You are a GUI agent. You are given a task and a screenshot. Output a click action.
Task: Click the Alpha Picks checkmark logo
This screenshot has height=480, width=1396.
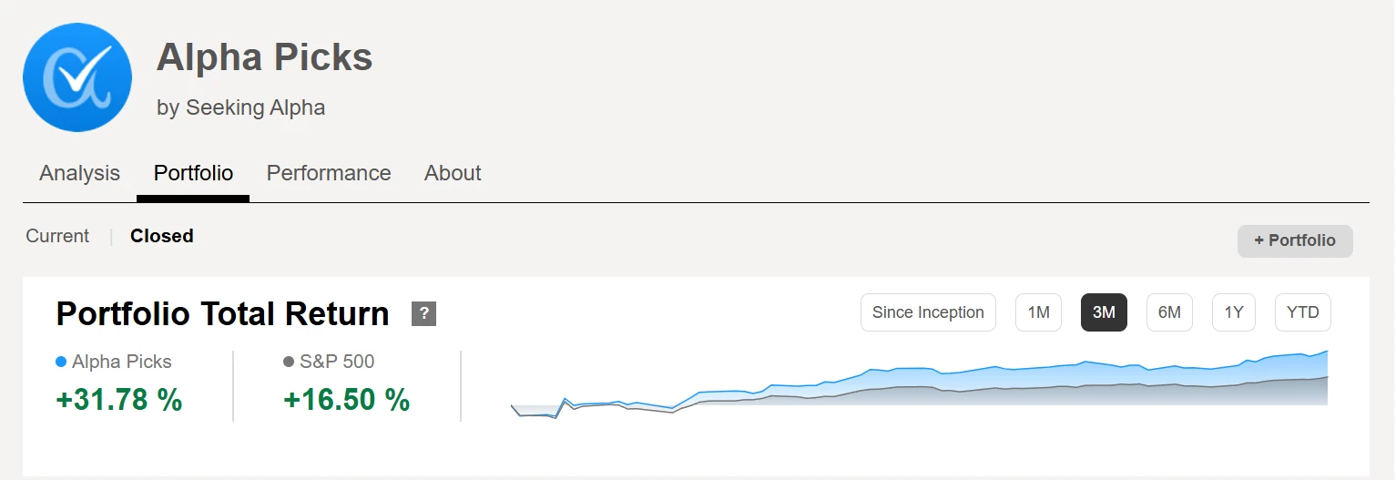pyautogui.click(x=77, y=77)
